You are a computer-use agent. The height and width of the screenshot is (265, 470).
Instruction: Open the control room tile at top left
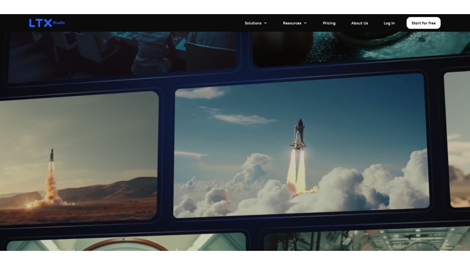pos(122,54)
